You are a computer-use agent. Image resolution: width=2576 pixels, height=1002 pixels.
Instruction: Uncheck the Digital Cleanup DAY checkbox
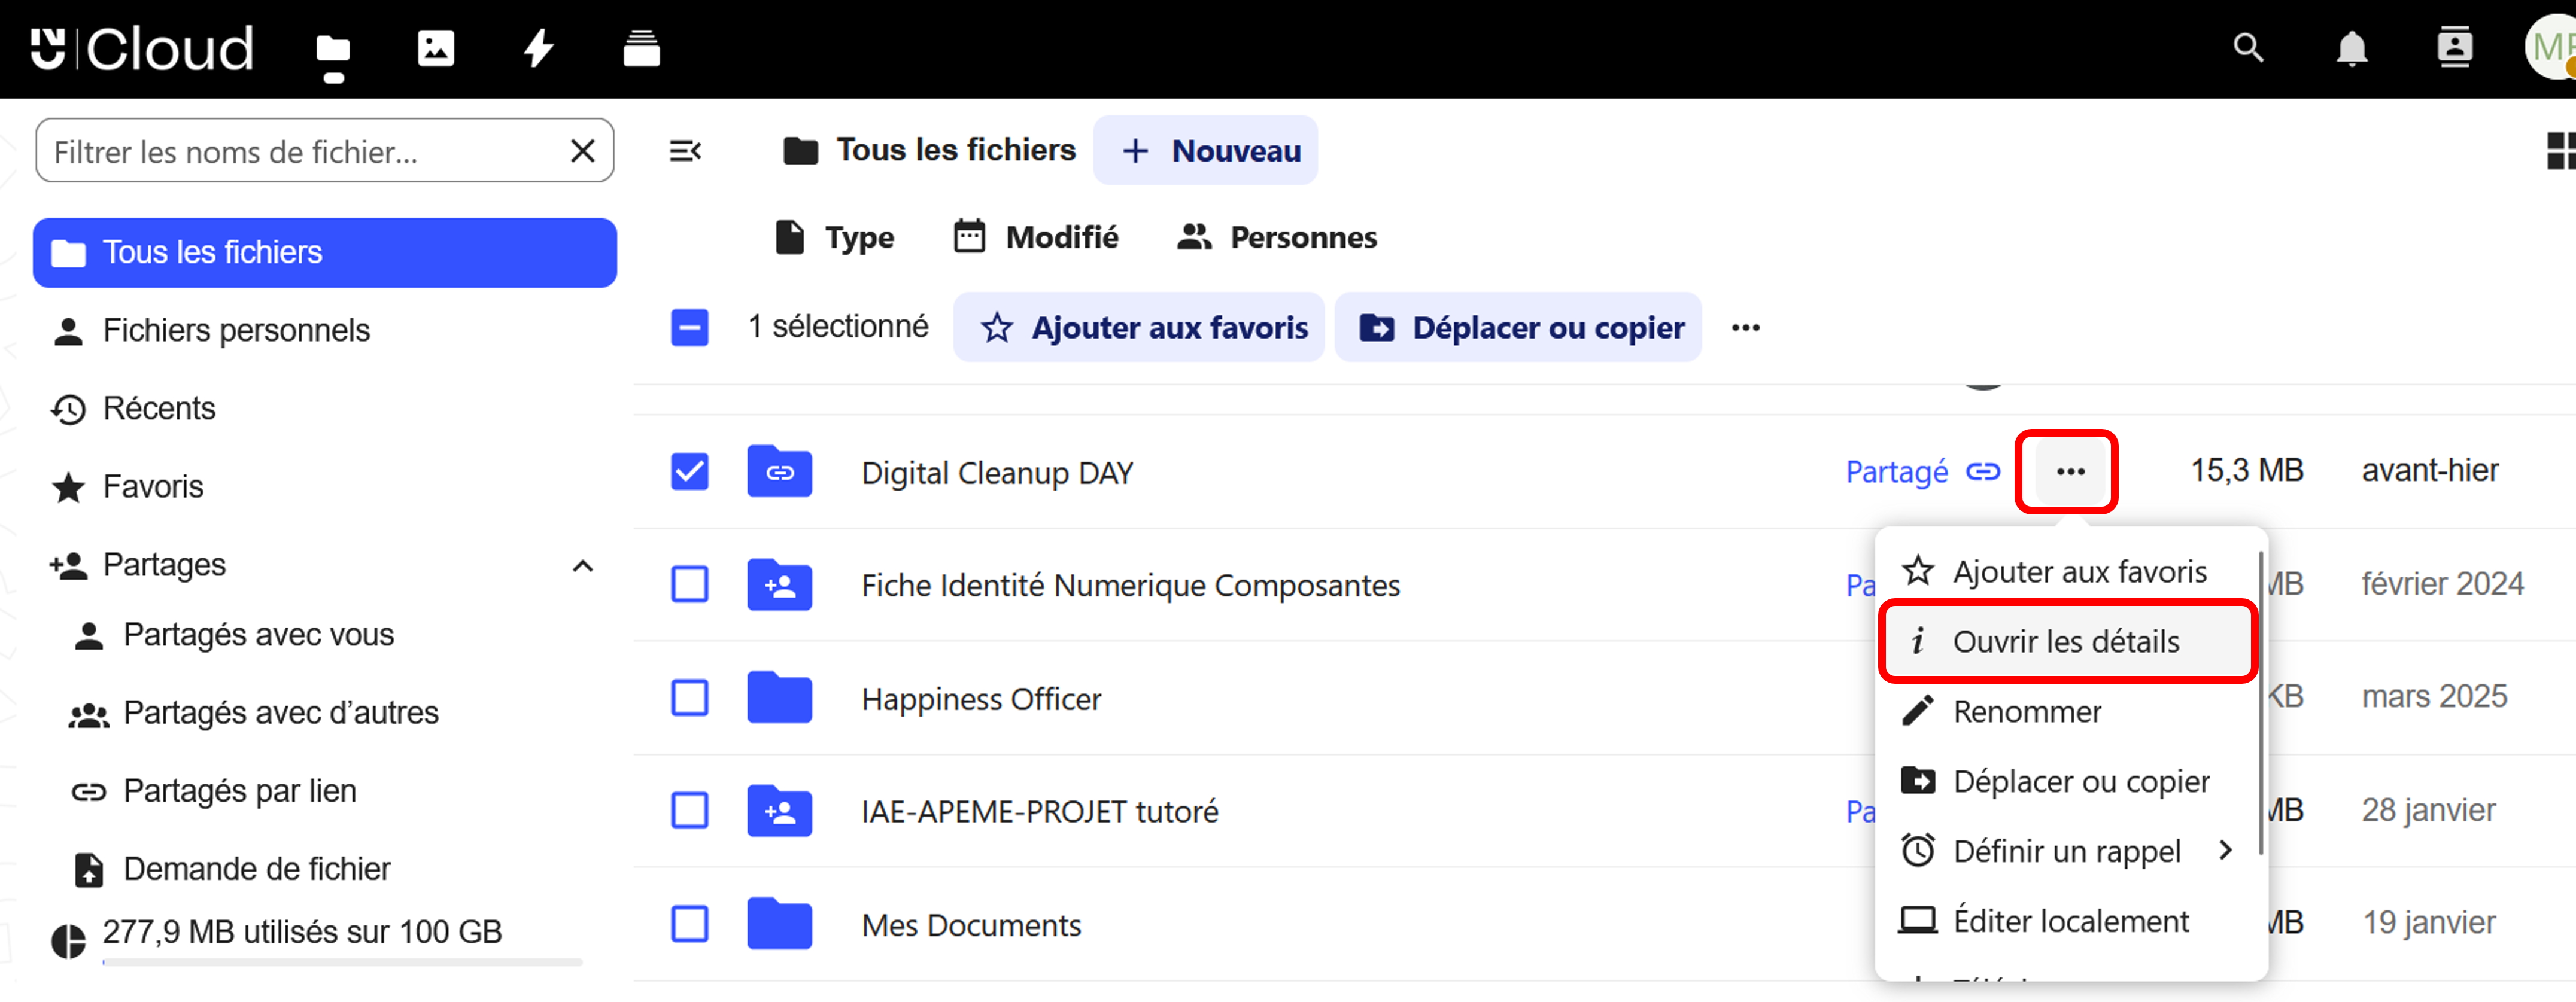690,471
